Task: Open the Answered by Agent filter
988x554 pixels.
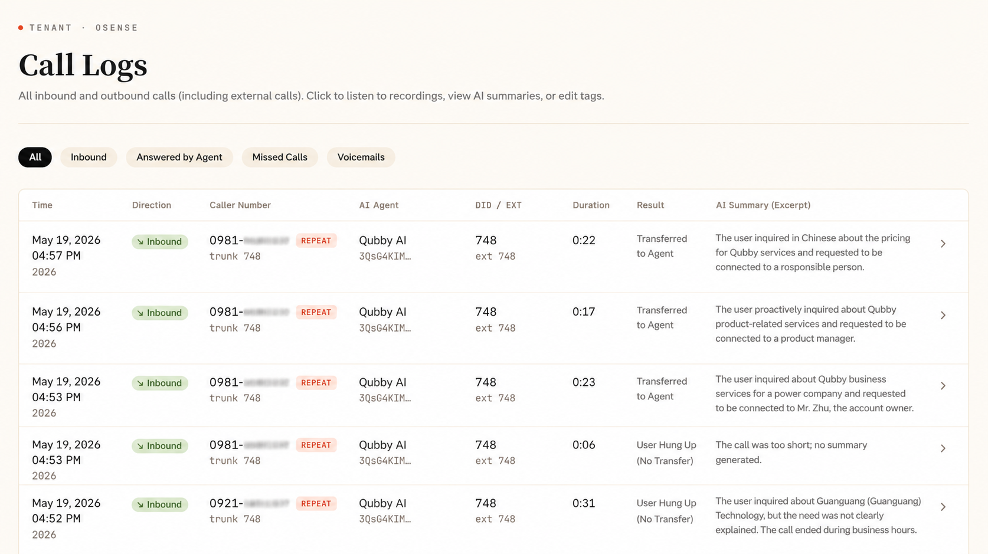Action: pos(179,157)
